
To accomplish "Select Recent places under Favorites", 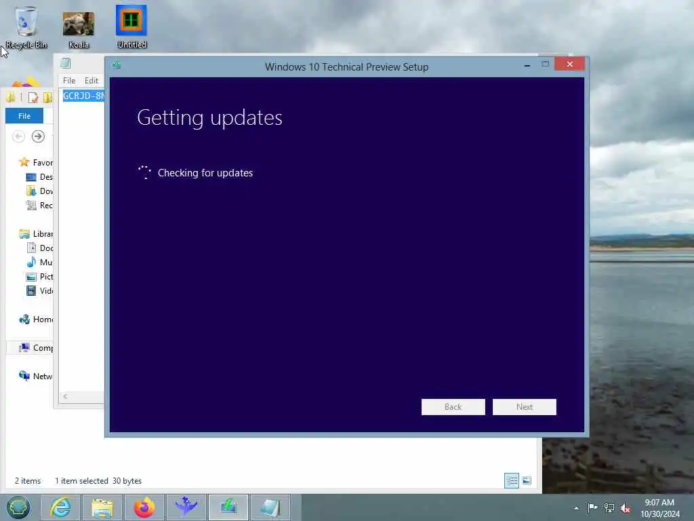I will pos(39,205).
